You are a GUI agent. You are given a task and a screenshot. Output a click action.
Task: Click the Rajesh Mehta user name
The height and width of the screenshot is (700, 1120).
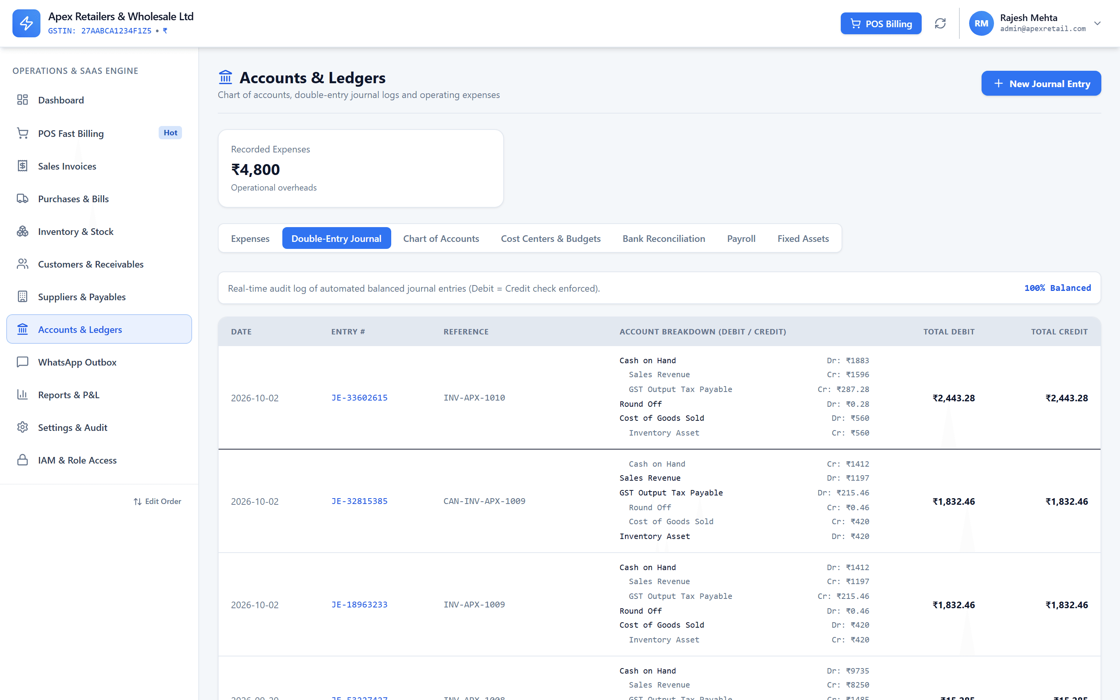click(x=1028, y=17)
